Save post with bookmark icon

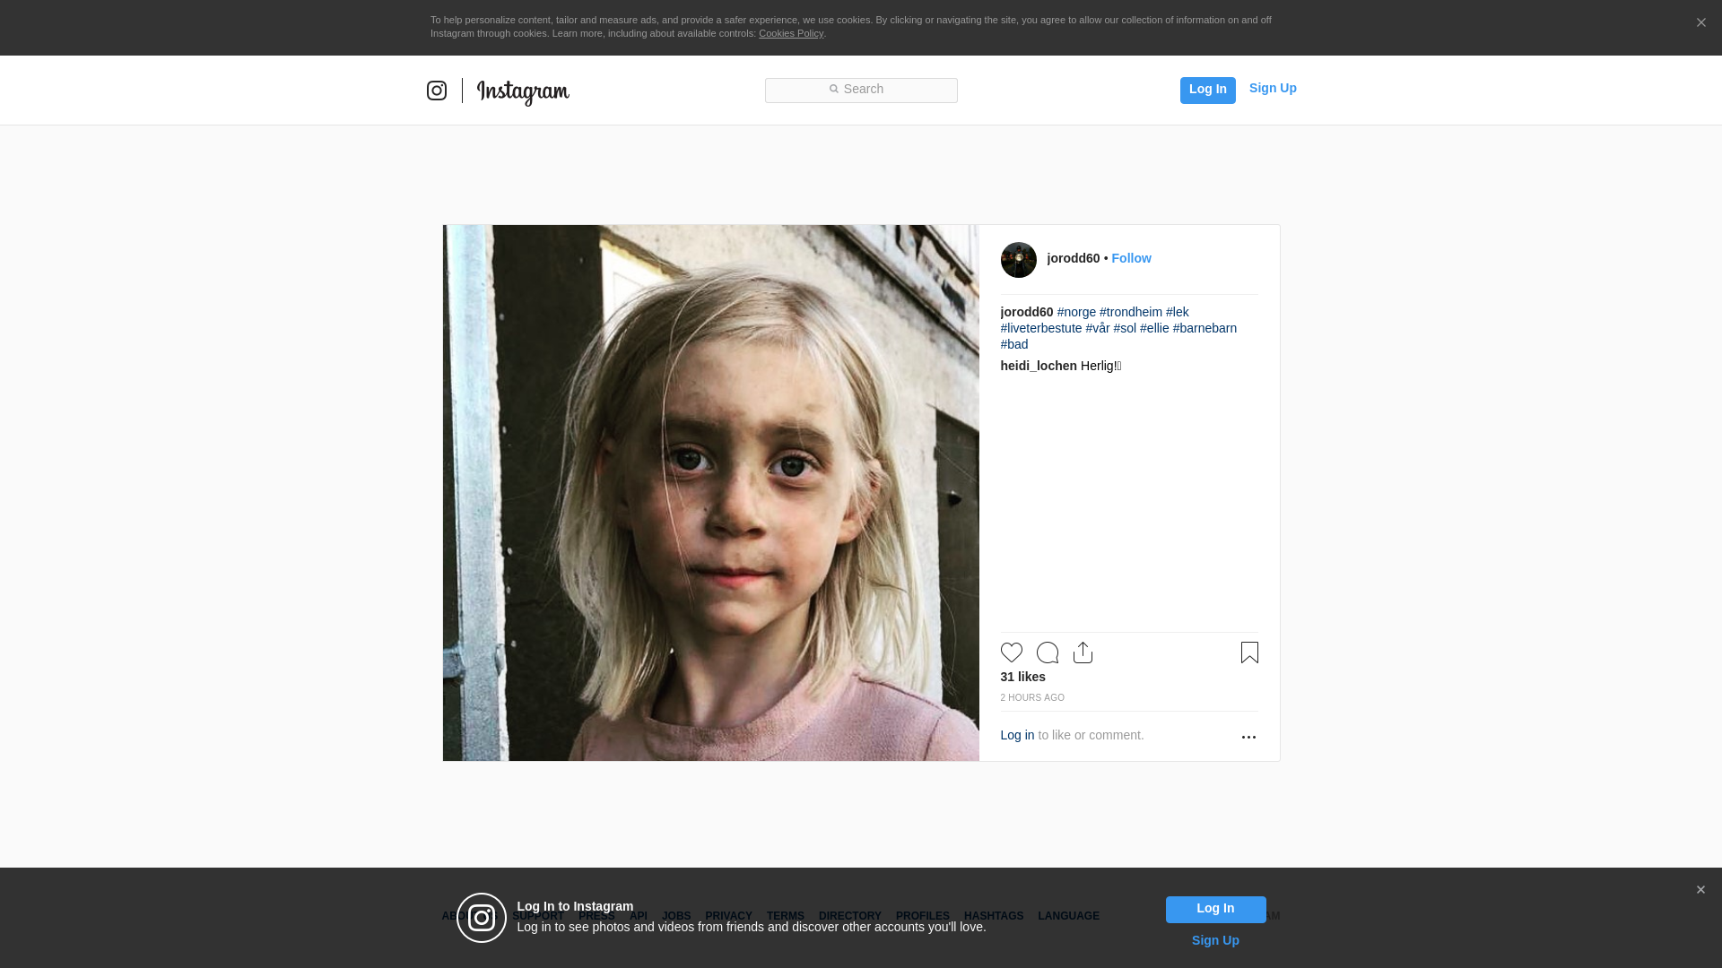click(x=1249, y=653)
